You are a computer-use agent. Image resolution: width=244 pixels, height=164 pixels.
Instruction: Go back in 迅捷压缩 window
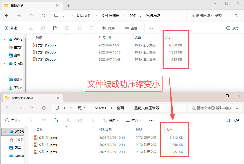[x=7, y=16]
